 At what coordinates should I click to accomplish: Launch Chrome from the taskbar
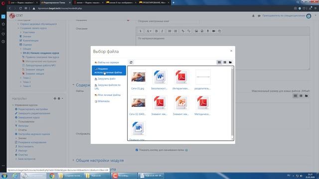coord(52,176)
